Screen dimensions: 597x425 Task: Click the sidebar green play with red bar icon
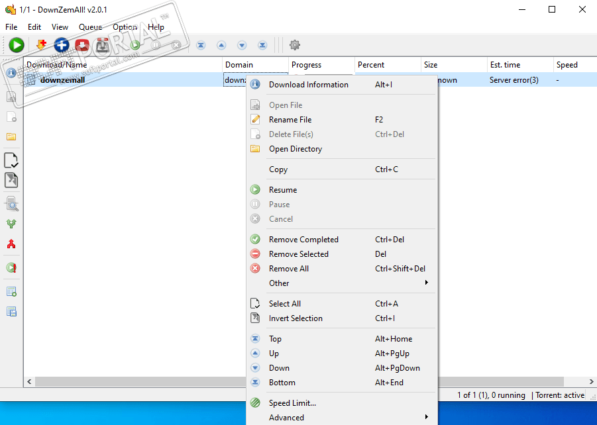click(11, 267)
